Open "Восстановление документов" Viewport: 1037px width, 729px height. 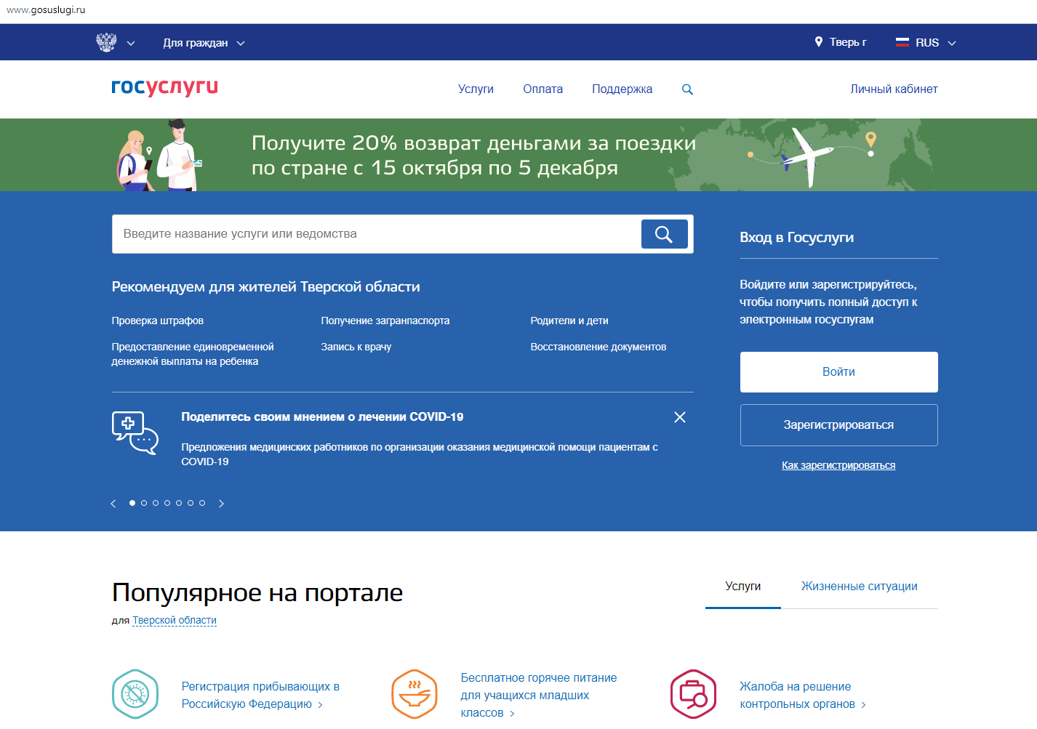coord(598,347)
